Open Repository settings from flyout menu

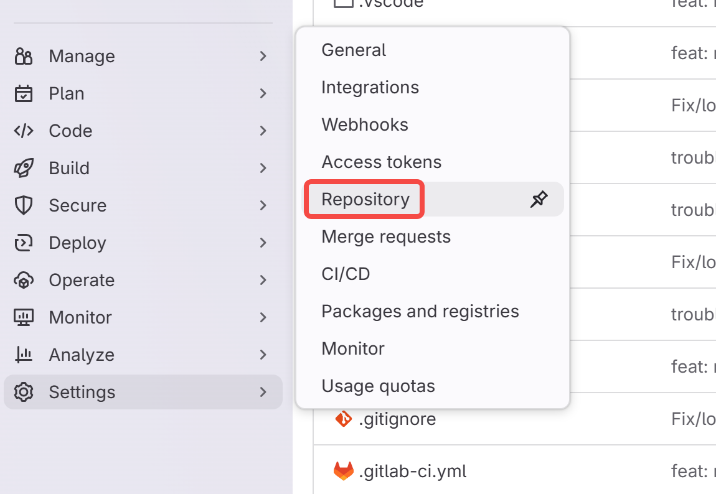365,199
